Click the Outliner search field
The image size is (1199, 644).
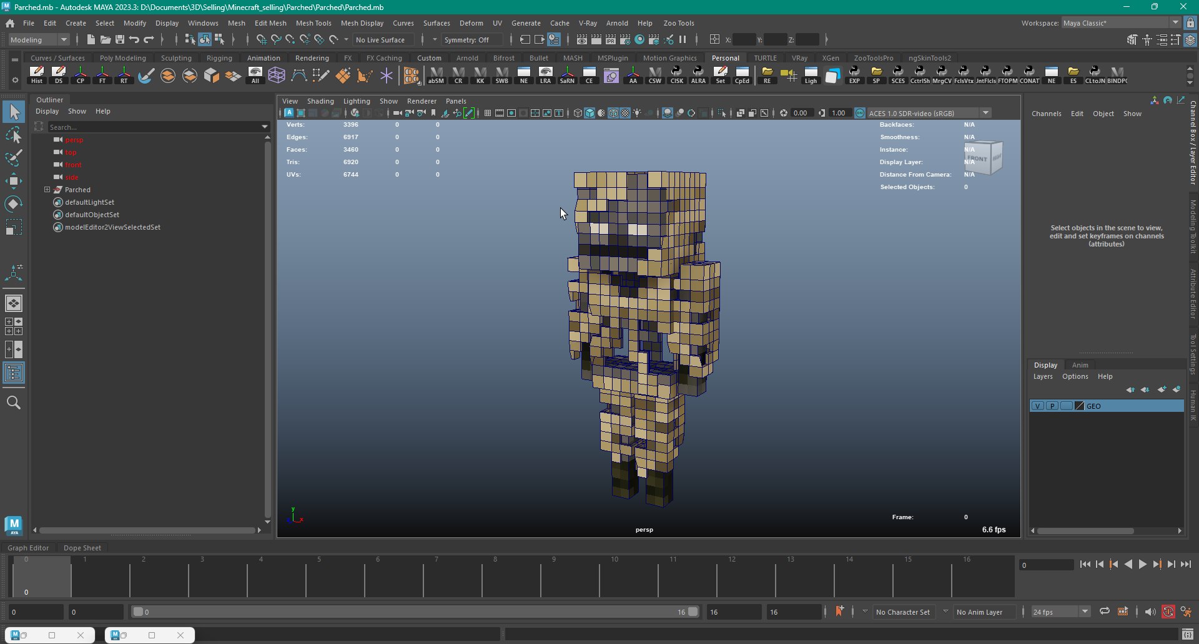point(153,127)
